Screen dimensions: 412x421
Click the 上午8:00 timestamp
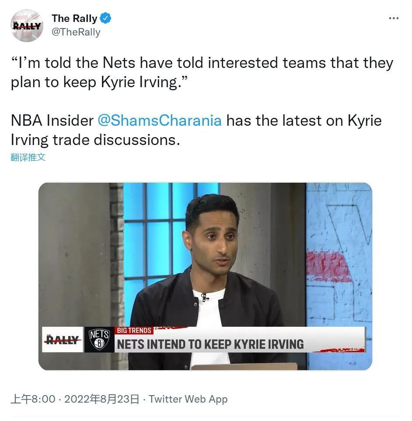tap(33, 399)
